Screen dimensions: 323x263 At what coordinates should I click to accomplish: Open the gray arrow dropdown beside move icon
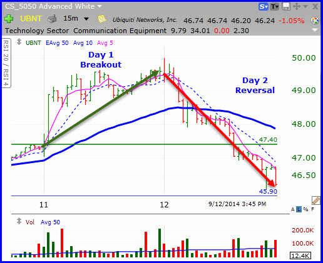305,7
